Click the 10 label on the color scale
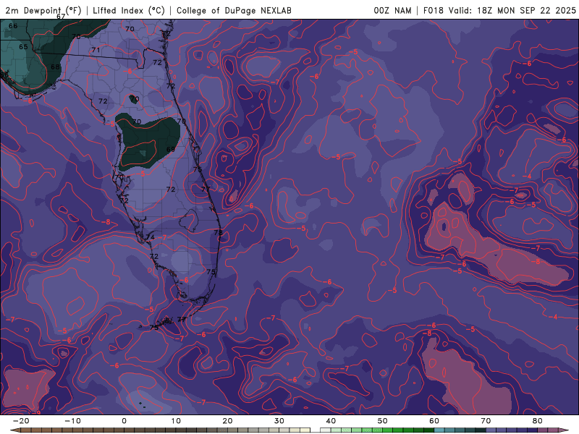This screenshot has height=434, width=579. coord(176,421)
